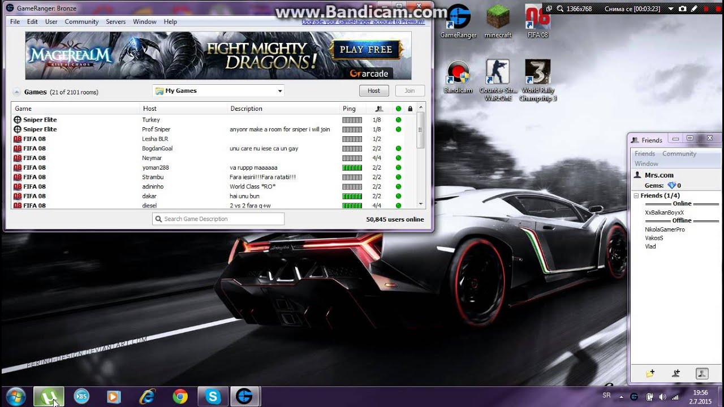Select offline friend Vlad

coord(650,246)
